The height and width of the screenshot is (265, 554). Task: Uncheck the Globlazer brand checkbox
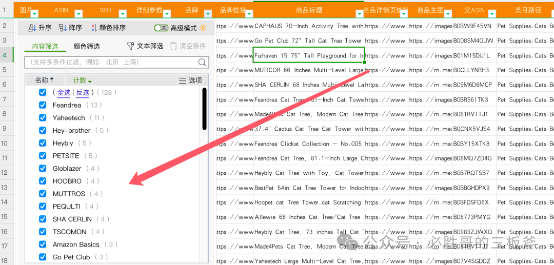(43, 168)
